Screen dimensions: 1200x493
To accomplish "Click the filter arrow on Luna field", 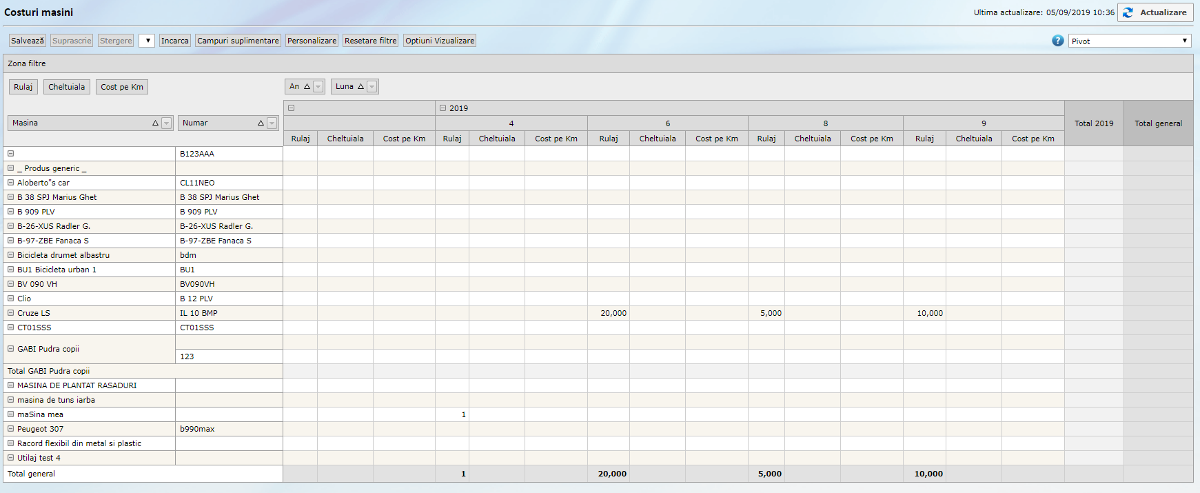I will tap(372, 87).
